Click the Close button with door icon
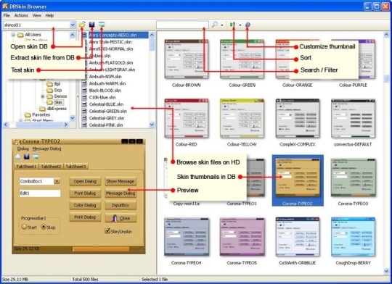This screenshot has width=392, height=284. [121, 218]
